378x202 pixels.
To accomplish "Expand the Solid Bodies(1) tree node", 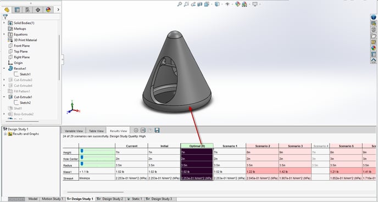I will [x=4, y=23].
